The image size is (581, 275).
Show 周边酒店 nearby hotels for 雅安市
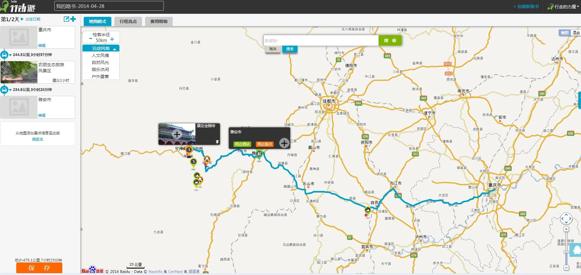[242, 144]
